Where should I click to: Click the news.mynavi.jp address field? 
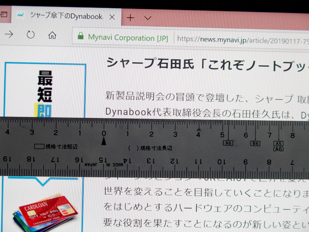click(243, 40)
